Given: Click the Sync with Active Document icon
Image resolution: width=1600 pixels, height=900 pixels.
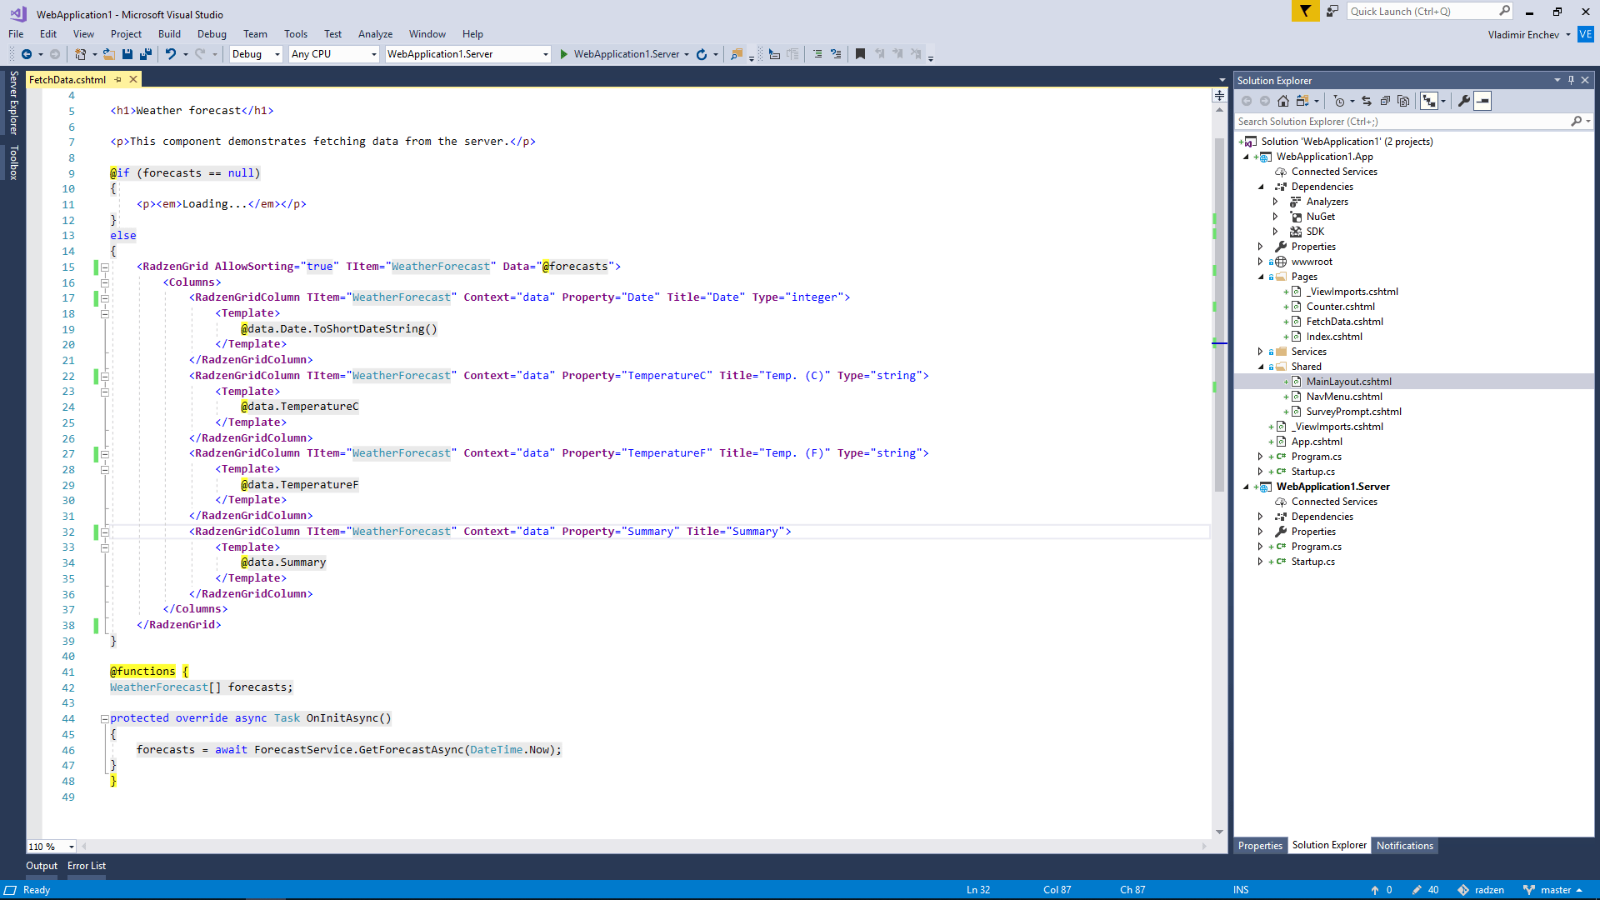Looking at the screenshot, I should click(x=1367, y=101).
